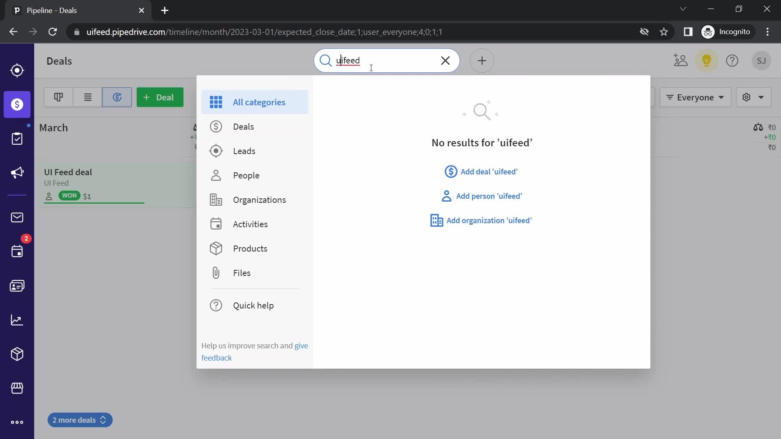Filter search by Organizations category
This screenshot has height=439, width=781.
click(x=255, y=200)
